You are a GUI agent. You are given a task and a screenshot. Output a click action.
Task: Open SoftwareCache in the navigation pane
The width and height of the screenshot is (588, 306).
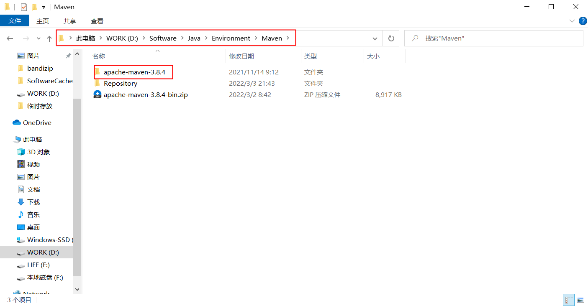[x=50, y=81]
